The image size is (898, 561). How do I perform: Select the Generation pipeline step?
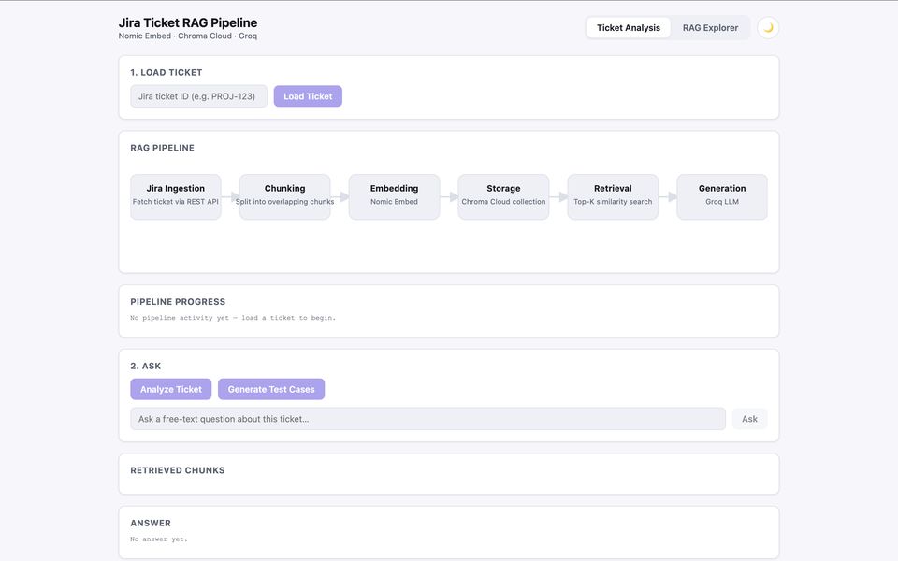[x=722, y=196]
